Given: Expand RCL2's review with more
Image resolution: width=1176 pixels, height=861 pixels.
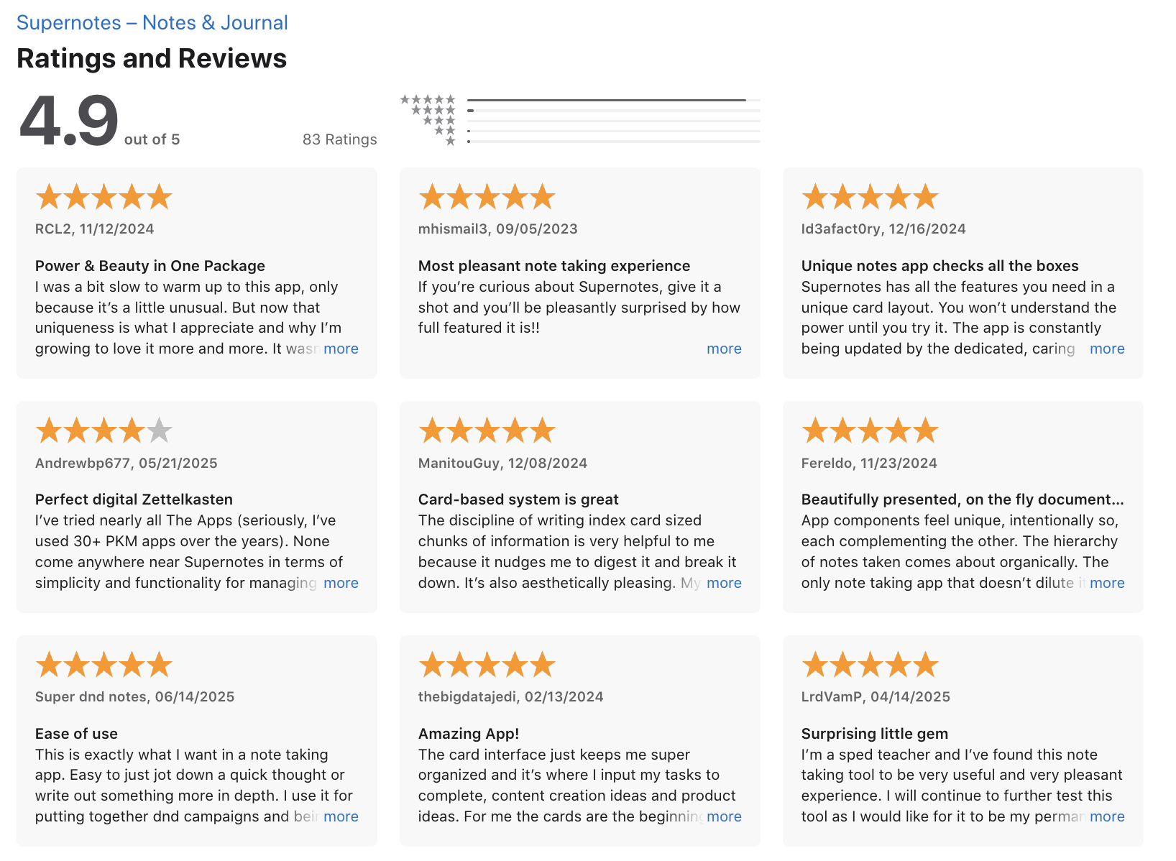Looking at the screenshot, I should (x=341, y=349).
